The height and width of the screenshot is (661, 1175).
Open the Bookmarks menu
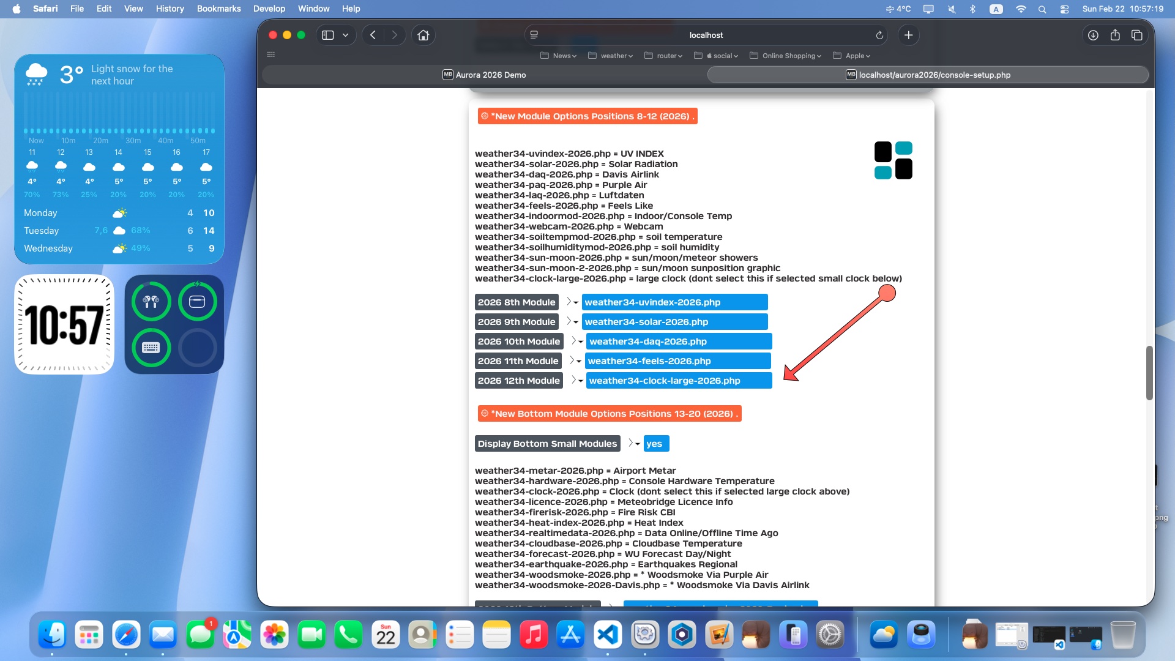coord(218,9)
